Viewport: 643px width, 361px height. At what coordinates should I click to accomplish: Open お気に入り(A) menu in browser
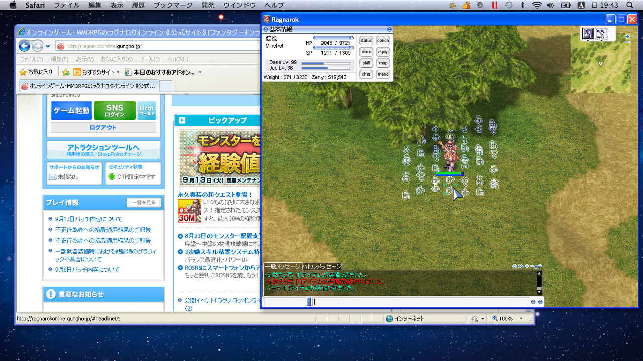point(117,59)
